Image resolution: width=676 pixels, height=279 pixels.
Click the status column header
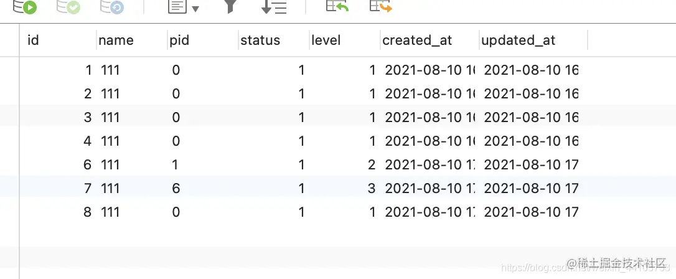tap(274, 40)
